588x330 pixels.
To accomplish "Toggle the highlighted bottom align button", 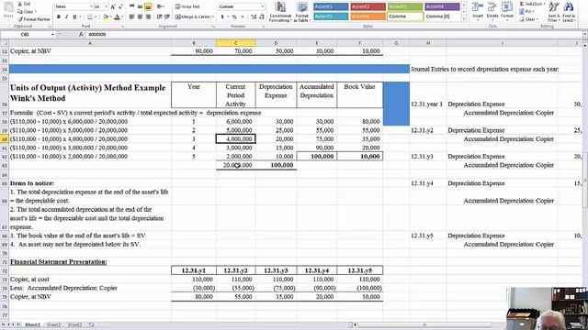I will point(148,6).
